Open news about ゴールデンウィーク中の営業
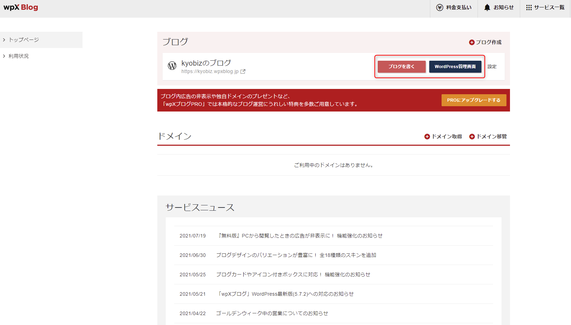 click(x=272, y=313)
